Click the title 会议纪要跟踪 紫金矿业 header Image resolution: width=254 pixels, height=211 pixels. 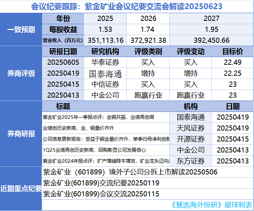126,7
